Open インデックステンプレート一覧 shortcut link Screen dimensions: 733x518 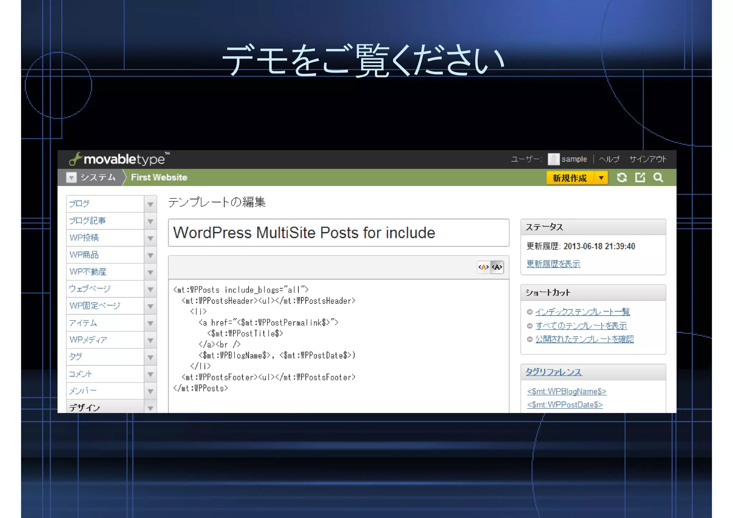coord(582,312)
